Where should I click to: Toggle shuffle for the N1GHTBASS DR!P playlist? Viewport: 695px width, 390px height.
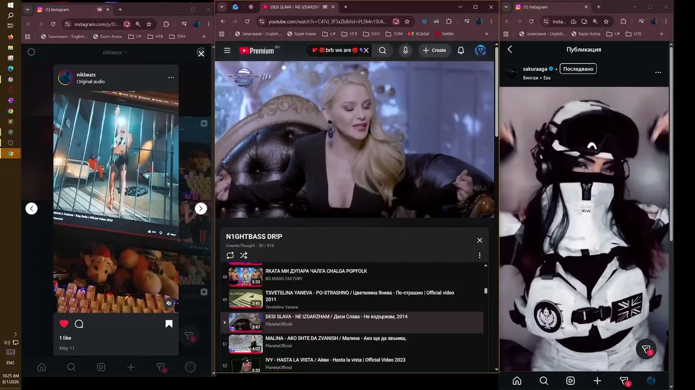[244, 255]
